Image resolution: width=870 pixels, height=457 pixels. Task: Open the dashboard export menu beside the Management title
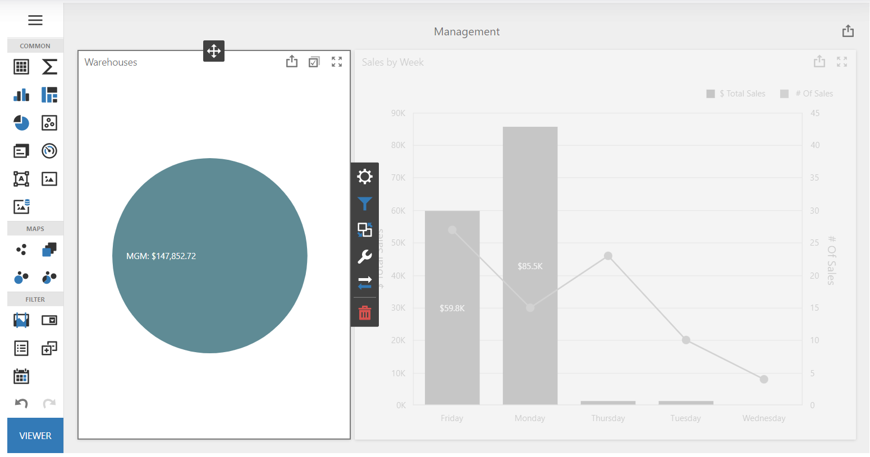[848, 31]
